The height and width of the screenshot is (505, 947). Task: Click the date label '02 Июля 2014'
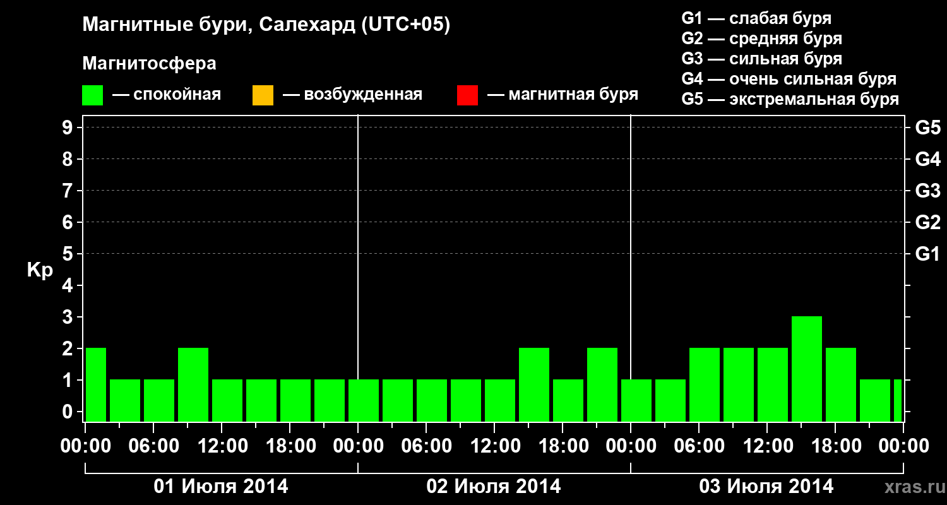pyautogui.click(x=494, y=487)
